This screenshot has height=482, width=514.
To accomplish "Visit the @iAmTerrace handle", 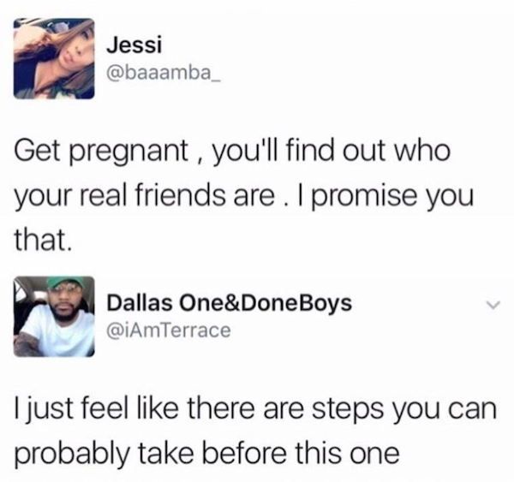I will click(x=169, y=330).
